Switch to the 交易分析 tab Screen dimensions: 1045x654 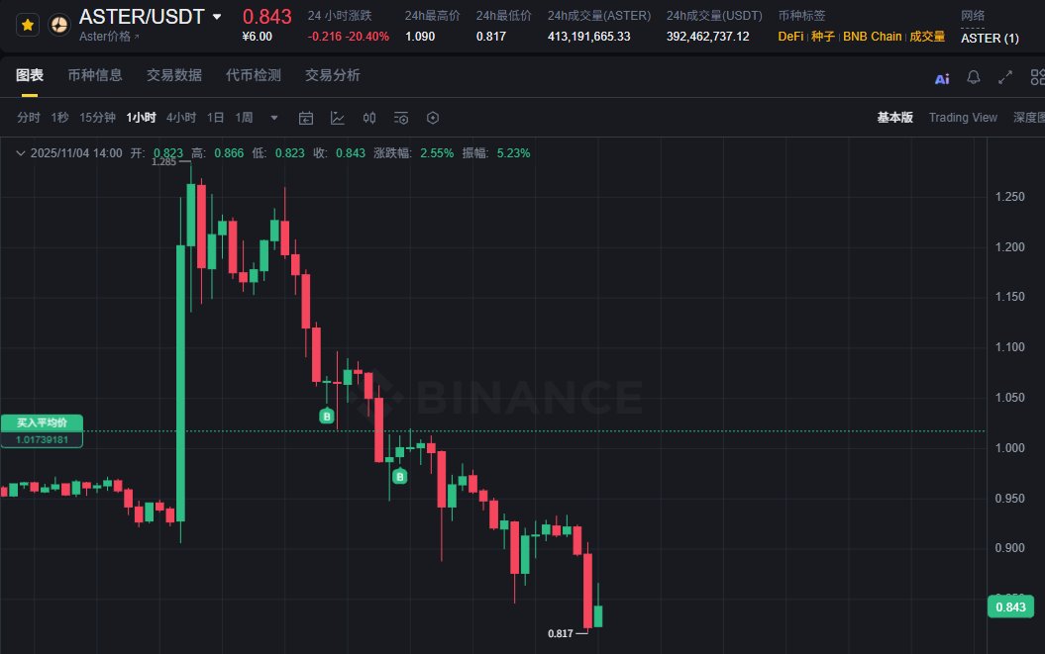[333, 75]
